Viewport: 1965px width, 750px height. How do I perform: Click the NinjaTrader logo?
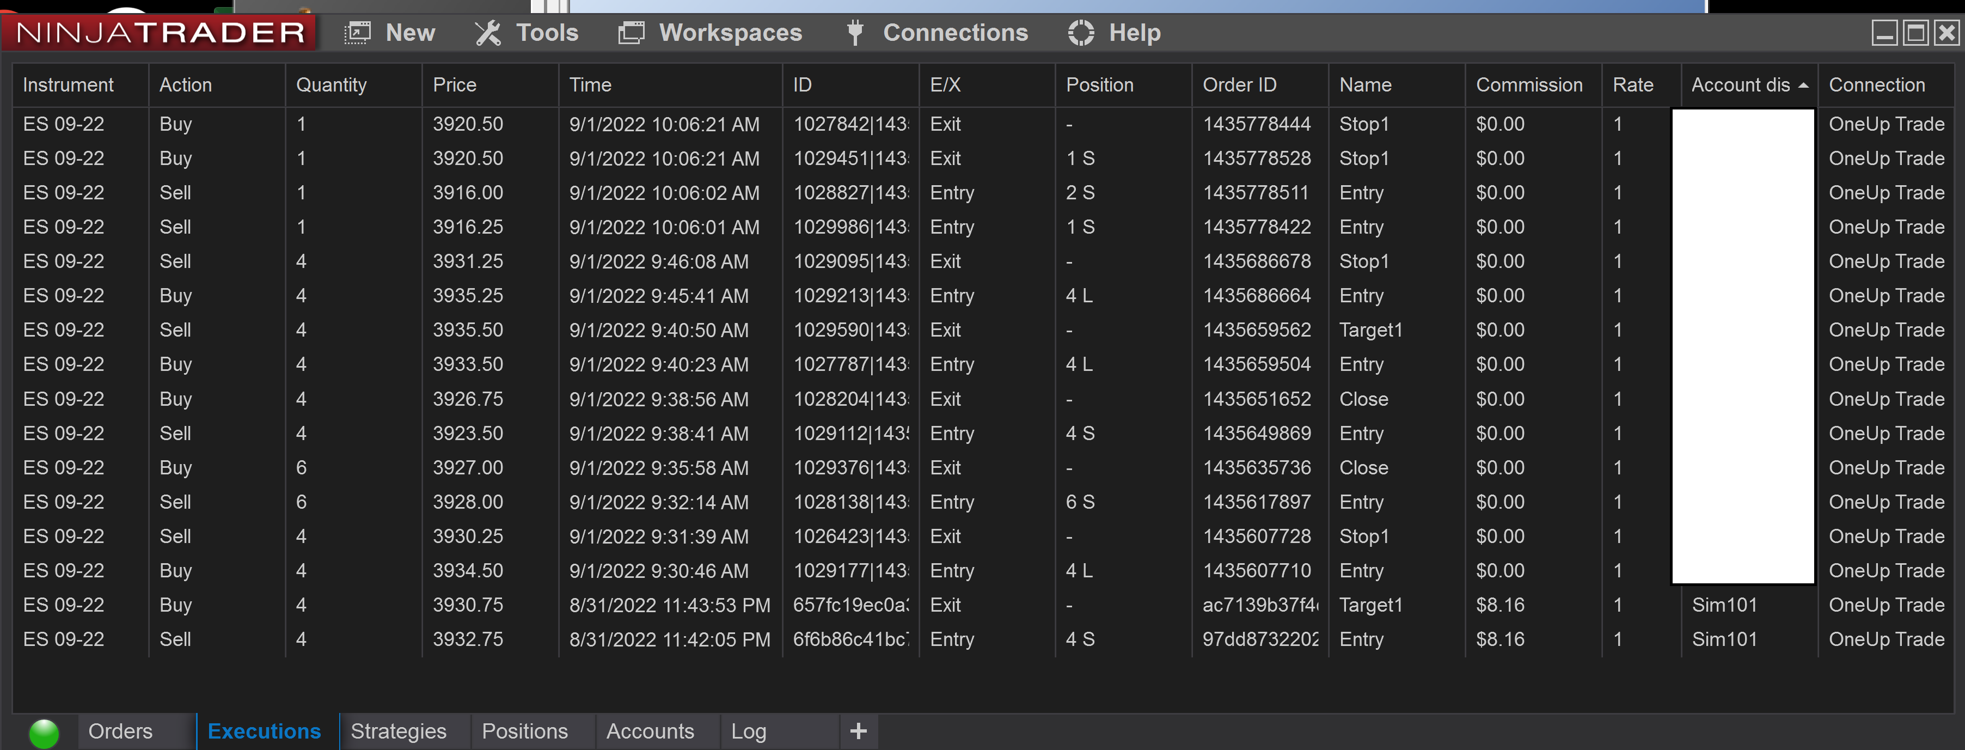pos(160,32)
